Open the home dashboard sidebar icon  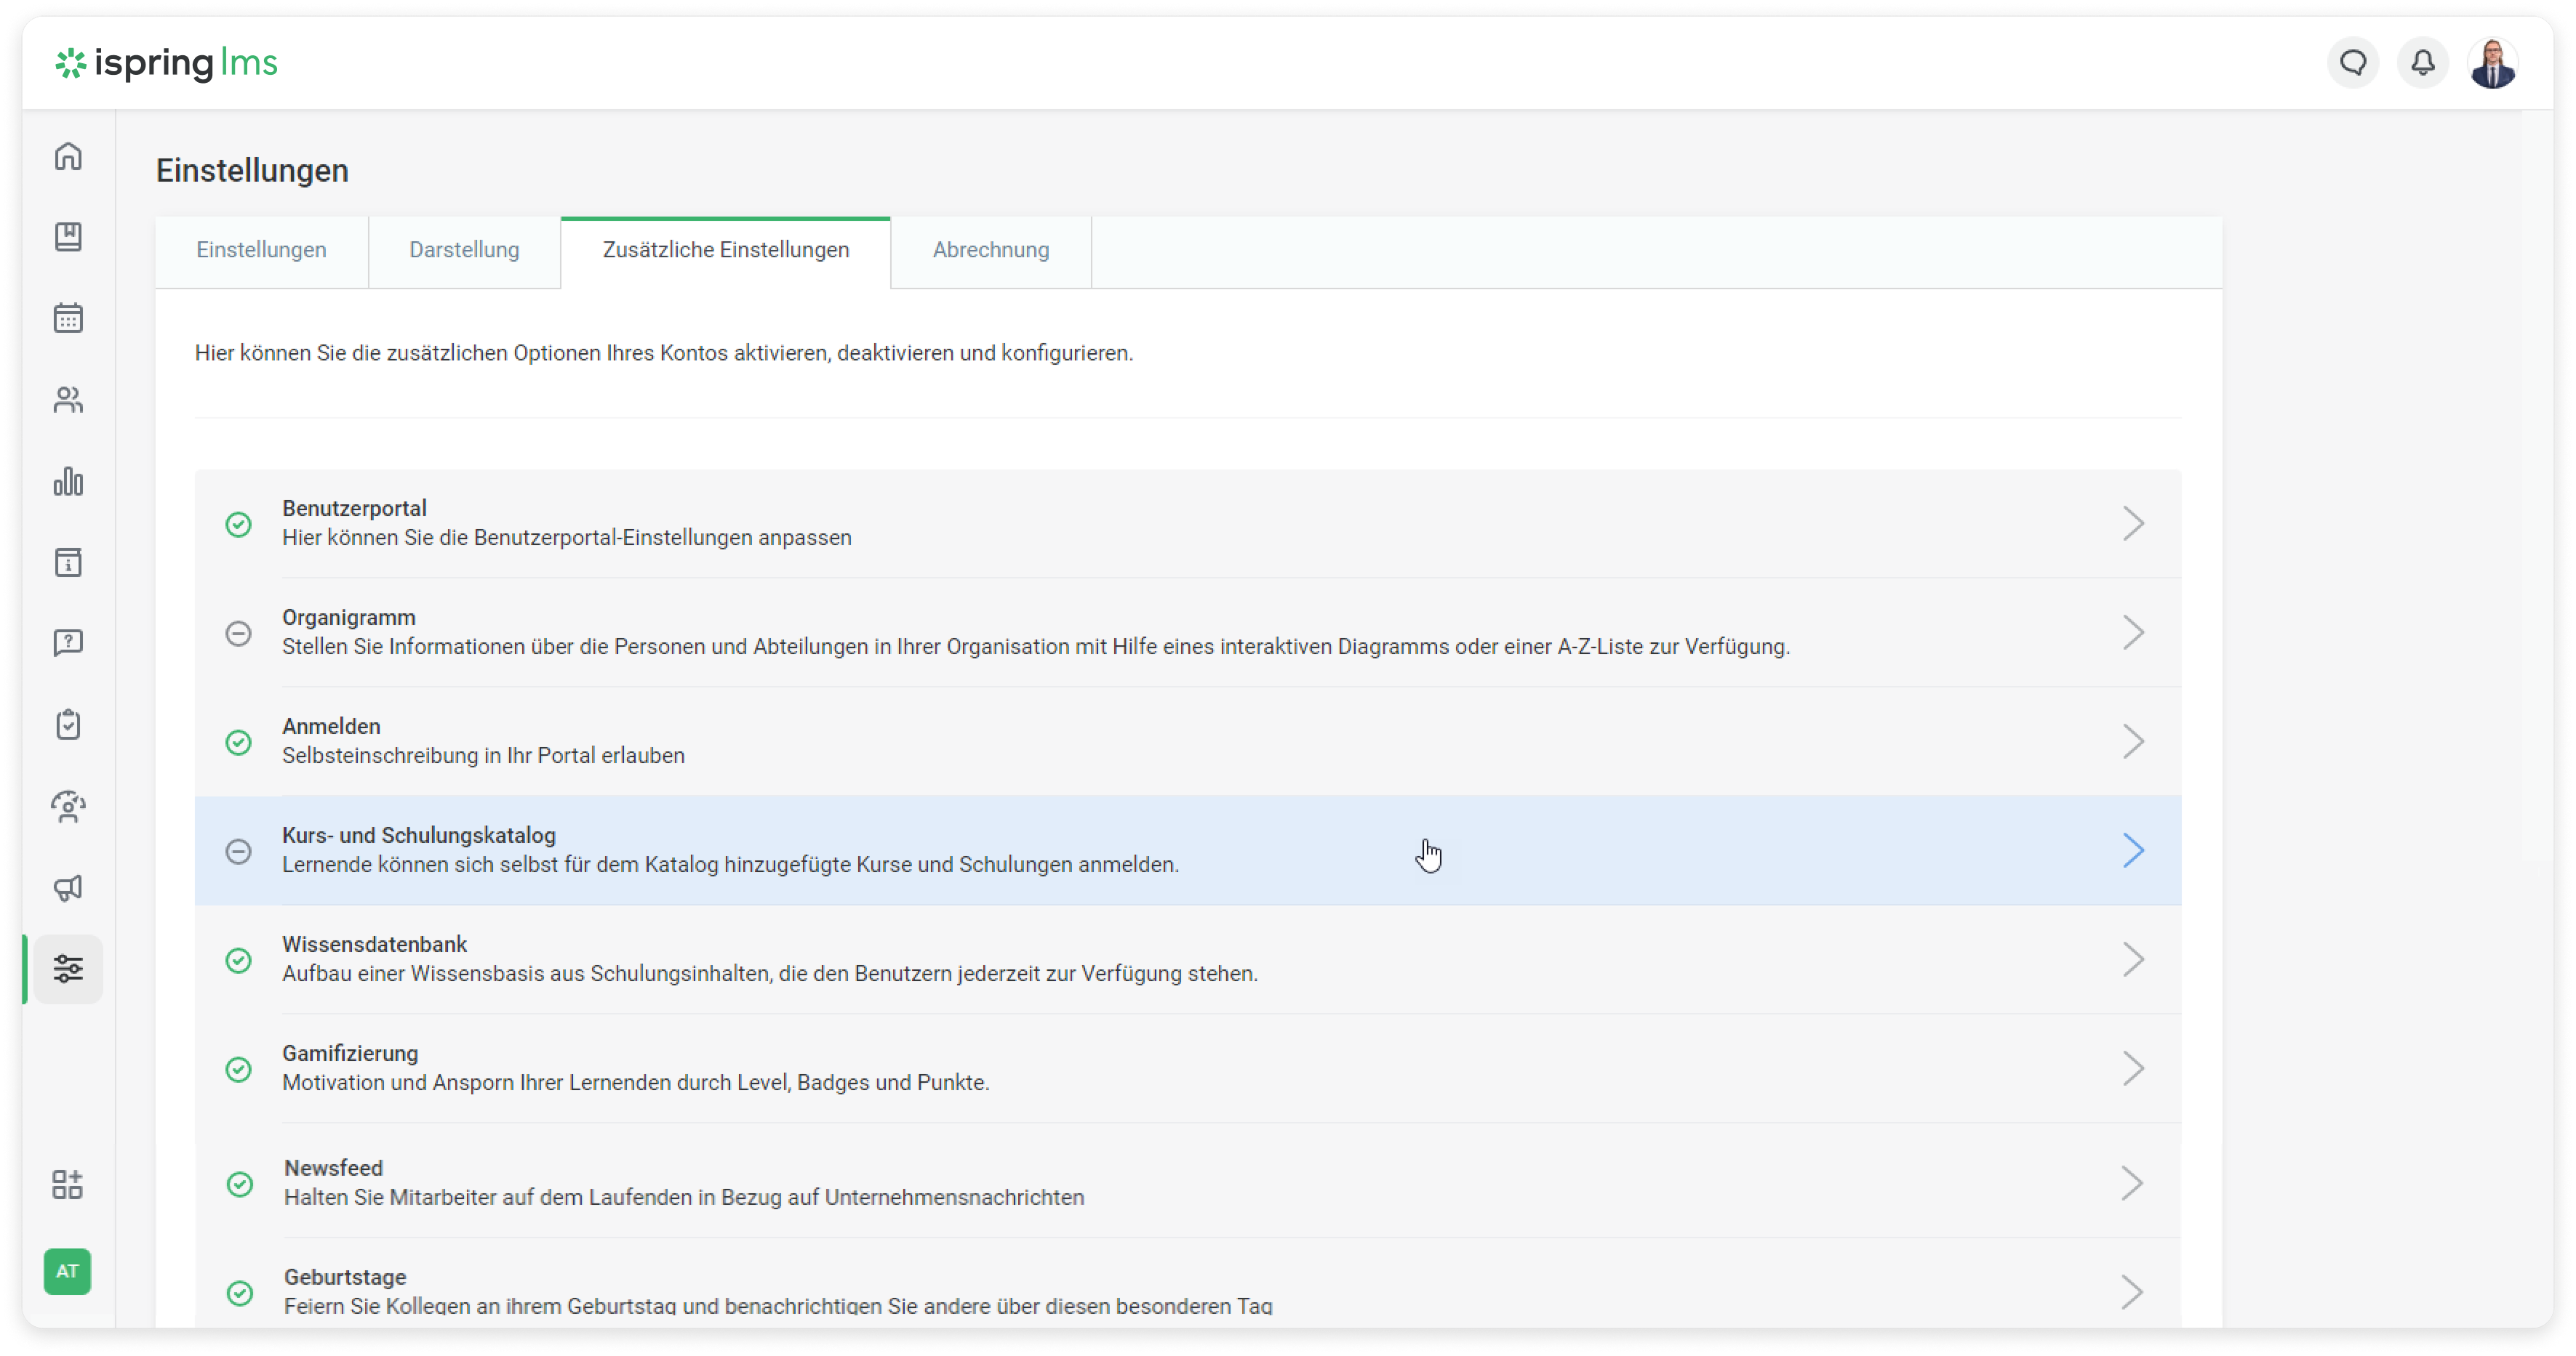tap(68, 156)
